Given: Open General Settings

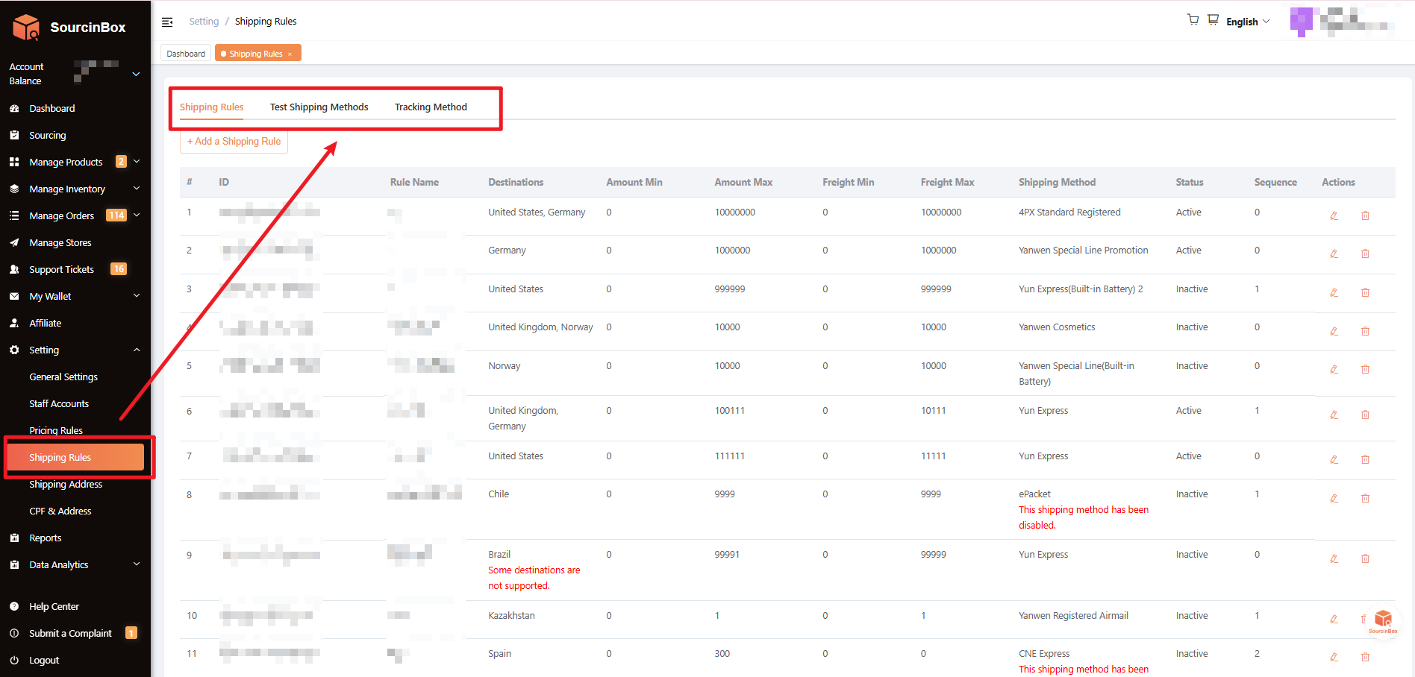Looking at the screenshot, I should (x=63, y=377).
